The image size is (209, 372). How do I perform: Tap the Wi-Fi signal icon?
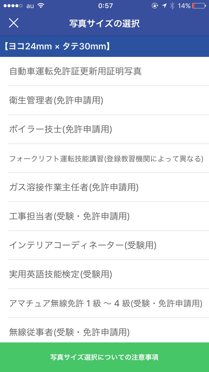click(x=41, y=6)
